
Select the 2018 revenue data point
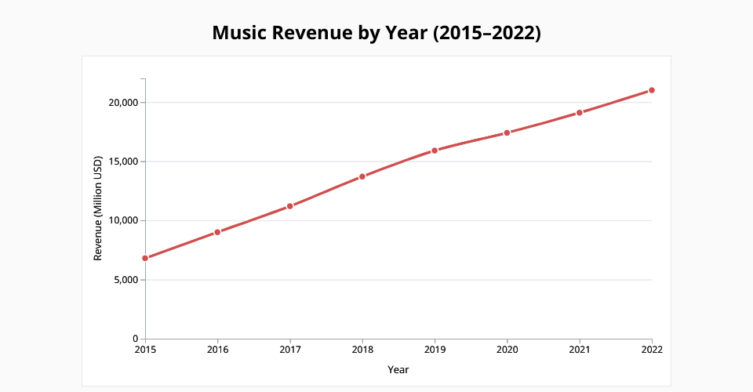coord(362,176)
